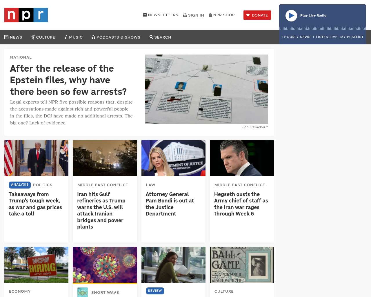Viewport: 371px width, 297px height.
Task: Click the News section newspaper icon
Action: [6, 37]
